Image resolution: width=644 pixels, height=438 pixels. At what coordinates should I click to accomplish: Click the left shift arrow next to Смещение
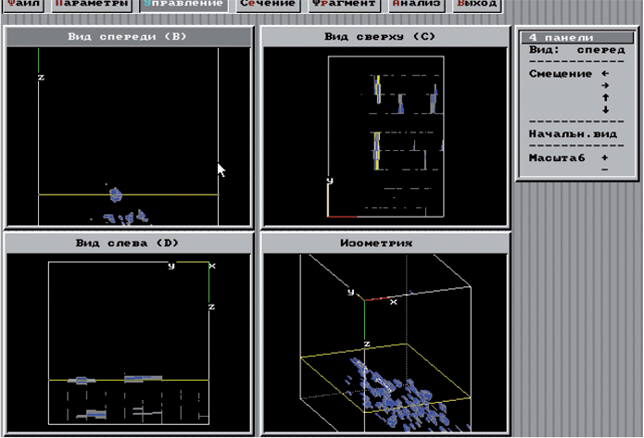pos(604,73)
